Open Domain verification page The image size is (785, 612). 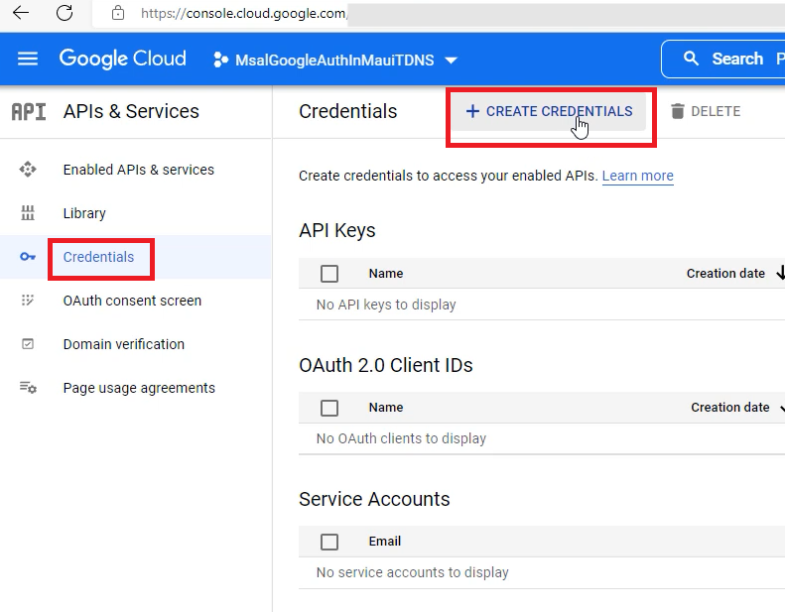click(124, 344)
